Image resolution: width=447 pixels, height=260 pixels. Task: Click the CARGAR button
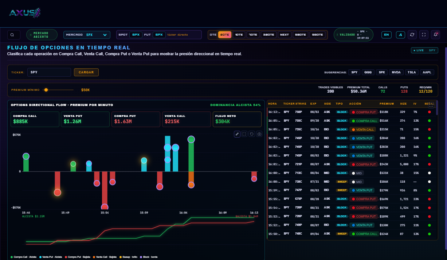coord(86,72)
